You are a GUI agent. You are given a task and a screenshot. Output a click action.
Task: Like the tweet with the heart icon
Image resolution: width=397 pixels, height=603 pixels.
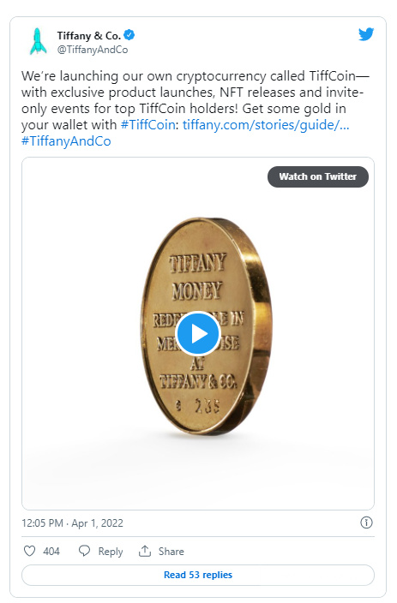(x=30, y=551)
